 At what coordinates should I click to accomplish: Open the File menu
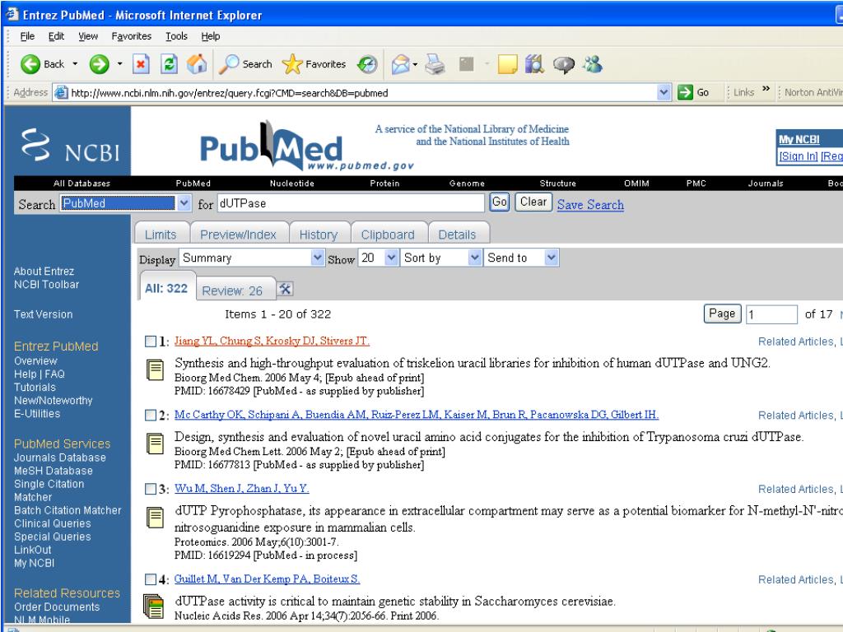coord(27,36)
